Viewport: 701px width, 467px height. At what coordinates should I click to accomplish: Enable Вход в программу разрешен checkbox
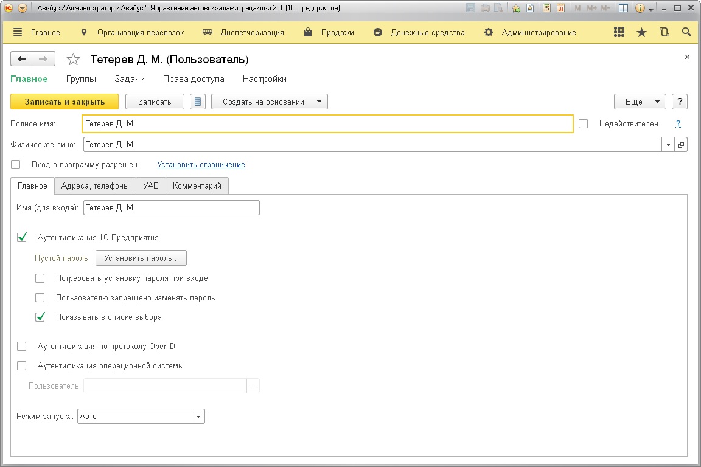(16, 165)
